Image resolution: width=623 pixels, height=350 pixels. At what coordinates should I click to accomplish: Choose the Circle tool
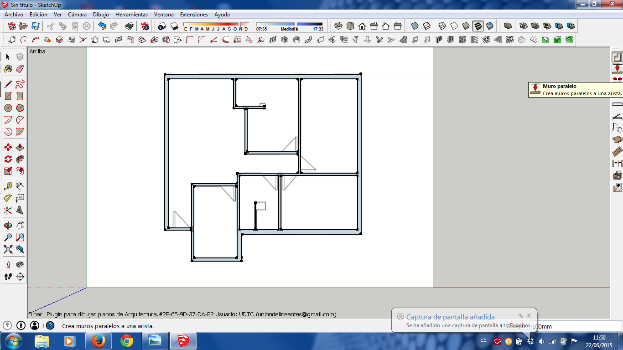click(x=8, y=108)
